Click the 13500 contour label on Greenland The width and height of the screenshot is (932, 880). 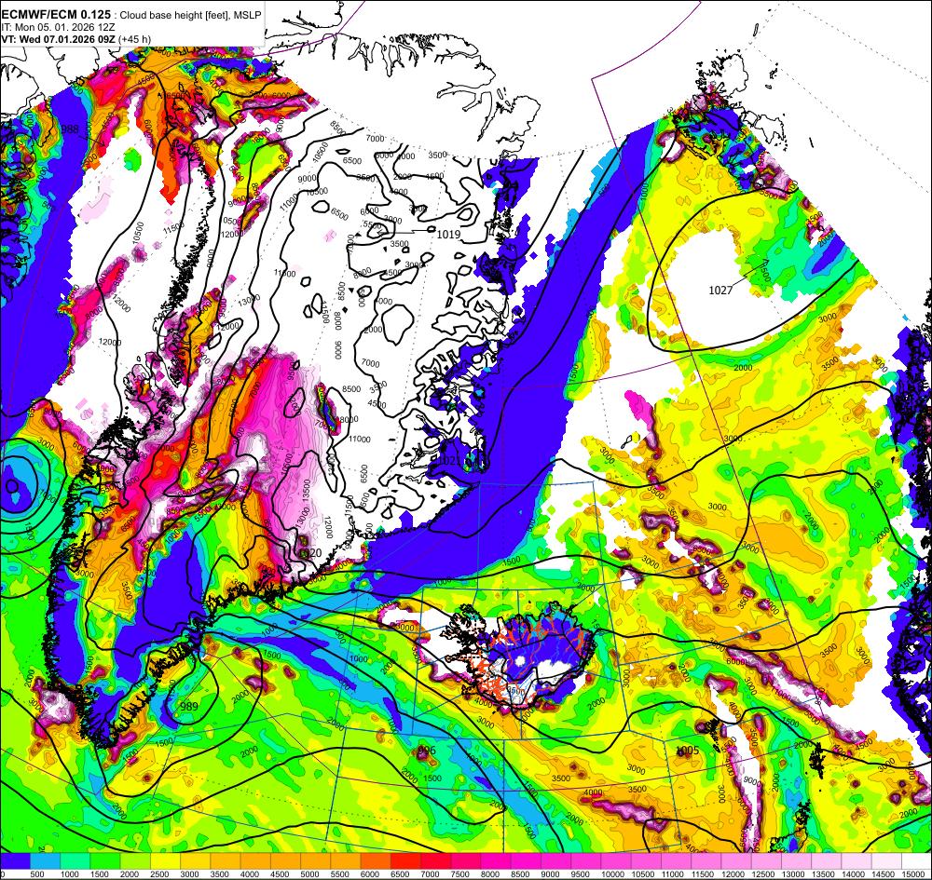(x=307, y=491)
